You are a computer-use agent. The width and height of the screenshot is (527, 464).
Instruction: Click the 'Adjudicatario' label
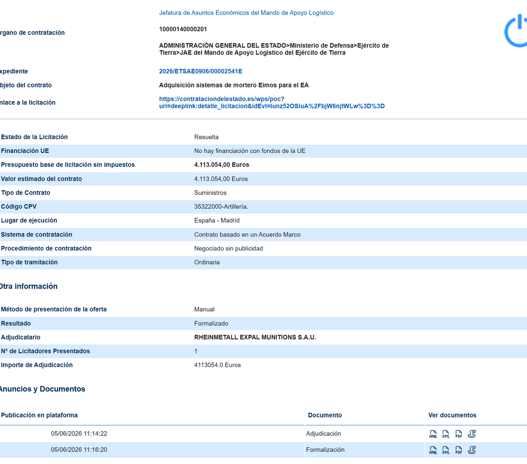(x=21, y=337)
